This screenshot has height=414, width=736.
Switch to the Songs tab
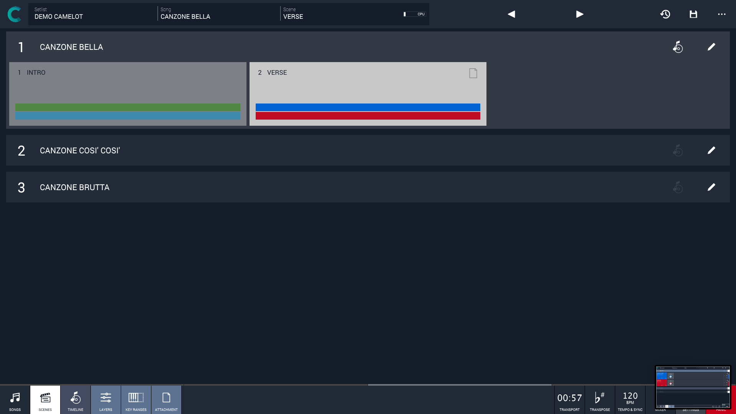(15, 400)
